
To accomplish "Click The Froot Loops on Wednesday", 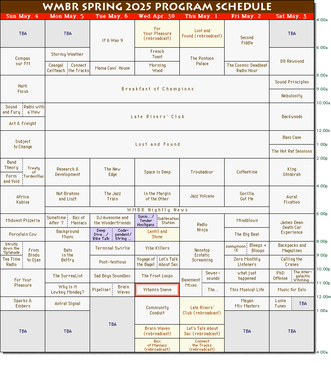I will tap(157, 276).
